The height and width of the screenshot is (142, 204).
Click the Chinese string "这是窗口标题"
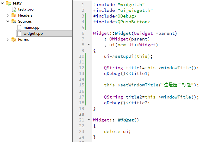coord(177,85)
